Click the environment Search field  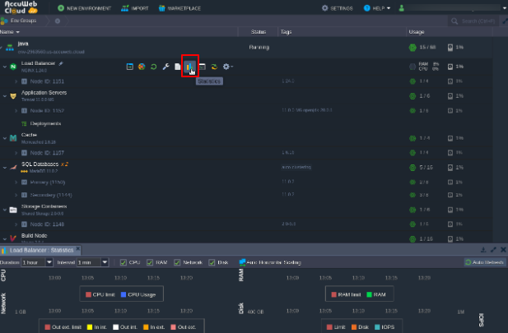tap(480, 21)
